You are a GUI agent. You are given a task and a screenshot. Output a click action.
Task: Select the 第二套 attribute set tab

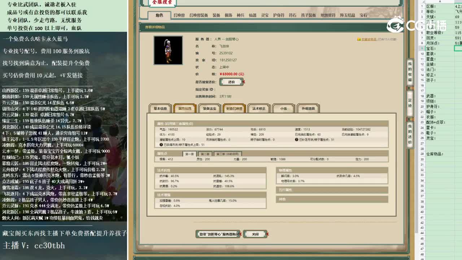(206, 154)
